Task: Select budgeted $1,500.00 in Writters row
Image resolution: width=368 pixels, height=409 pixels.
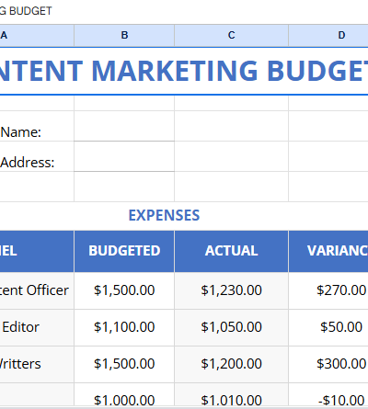Action: (x=124, y=364)
